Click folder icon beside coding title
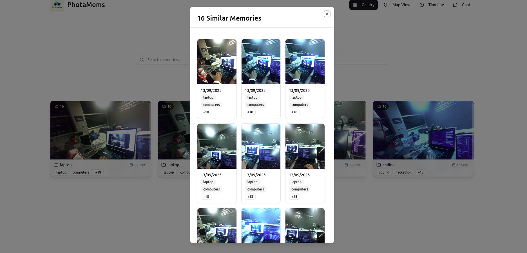Screen dimensions: 527x253 coord(379,165)
